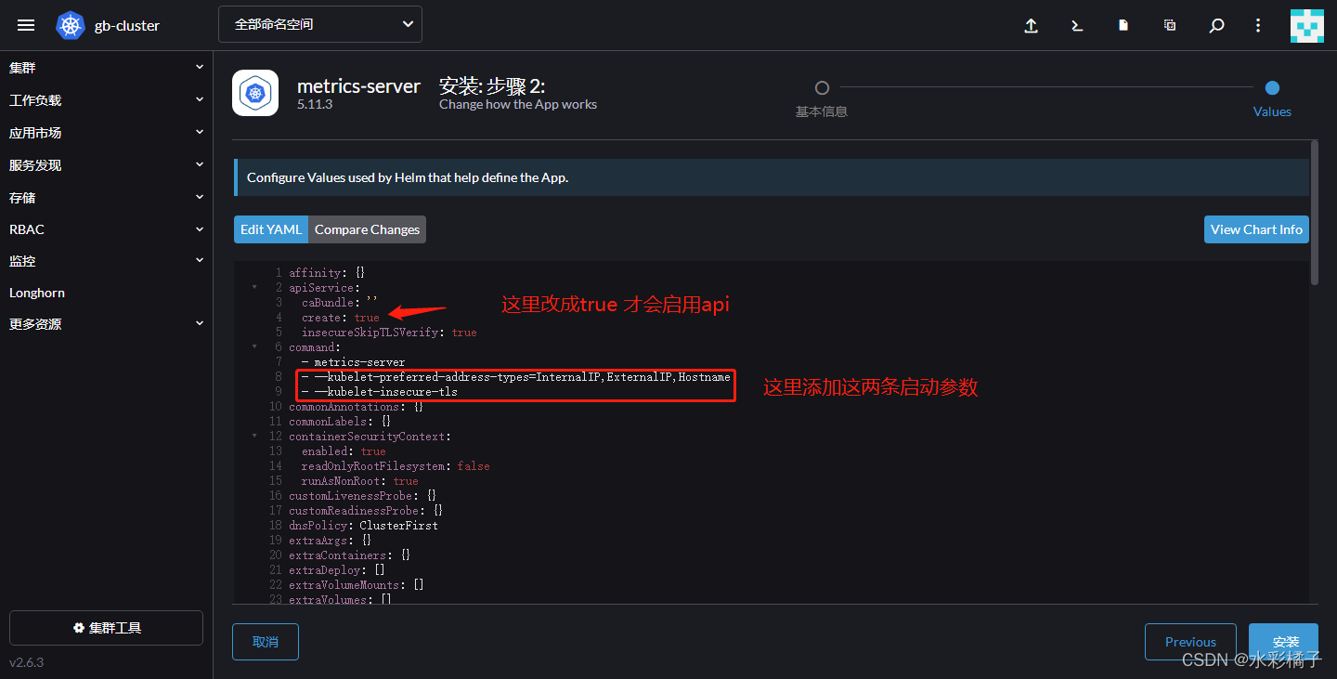Click the Kubernetes cluster logo
Viewport: 1337px width, 679px height.
coord(71,25)
